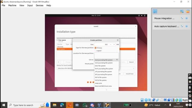Open WhatsApp from the taskbar
192x108 pixels.
[85, 105]
